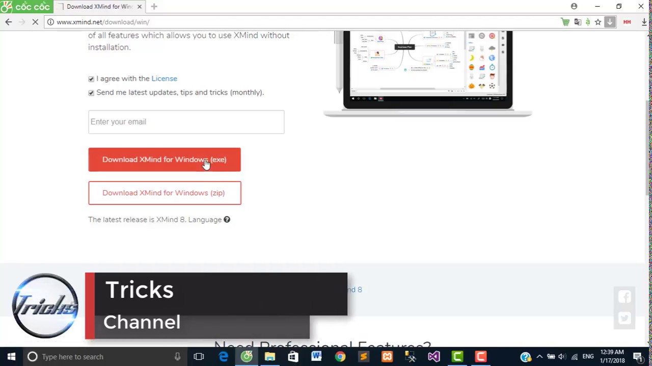The height and width of the screenshot is (366, 652).
Task: Launch Microsoft Edge from taskbar
Action: pyautogui.click(x=223, y=357)
